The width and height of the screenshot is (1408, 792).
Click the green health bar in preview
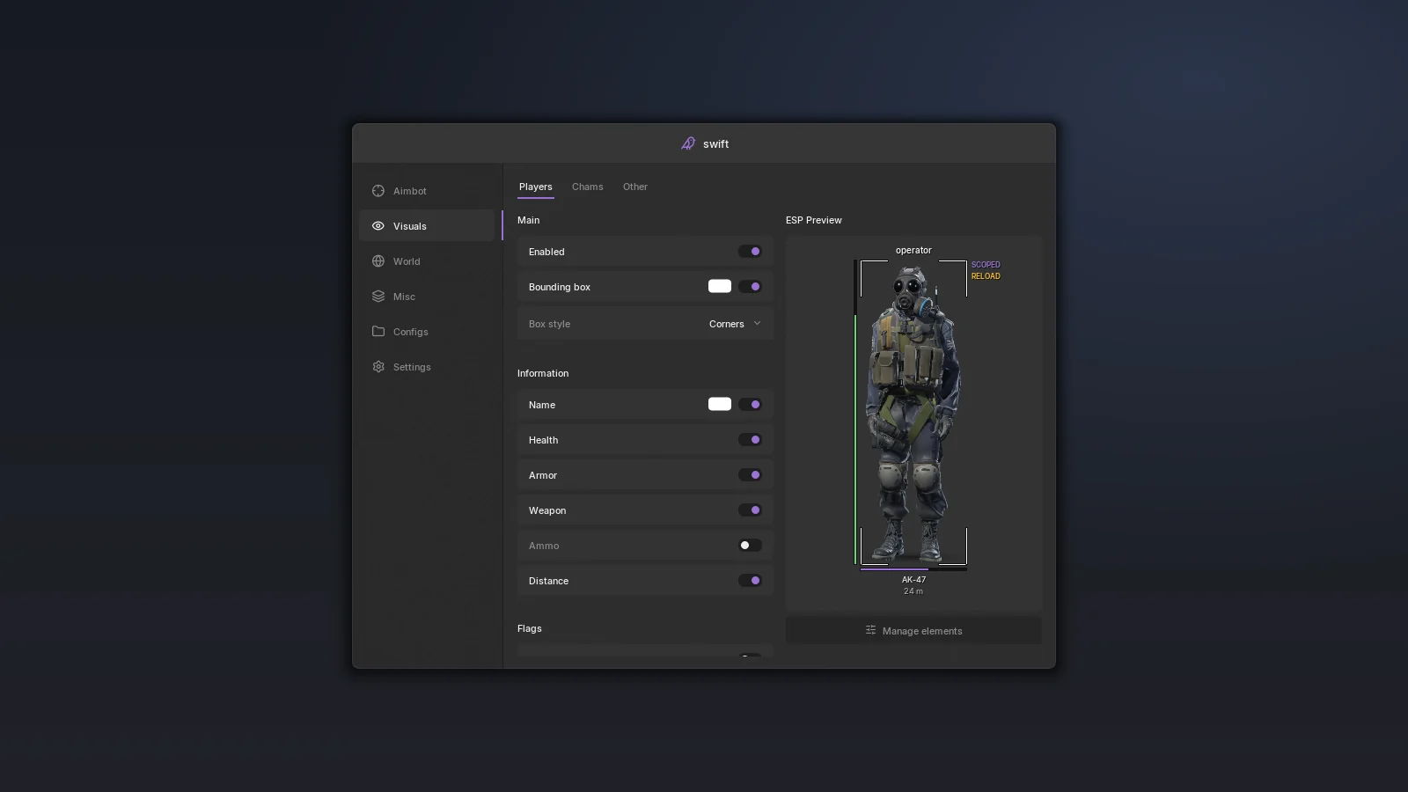point(855,438)
